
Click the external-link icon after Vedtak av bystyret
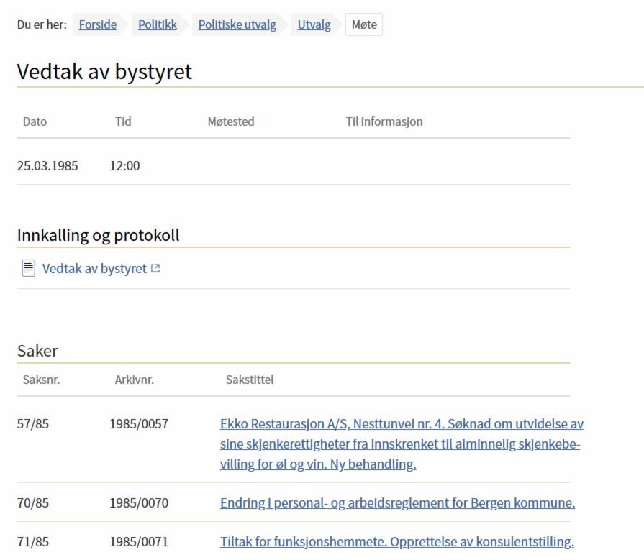(x=155, y=269)
